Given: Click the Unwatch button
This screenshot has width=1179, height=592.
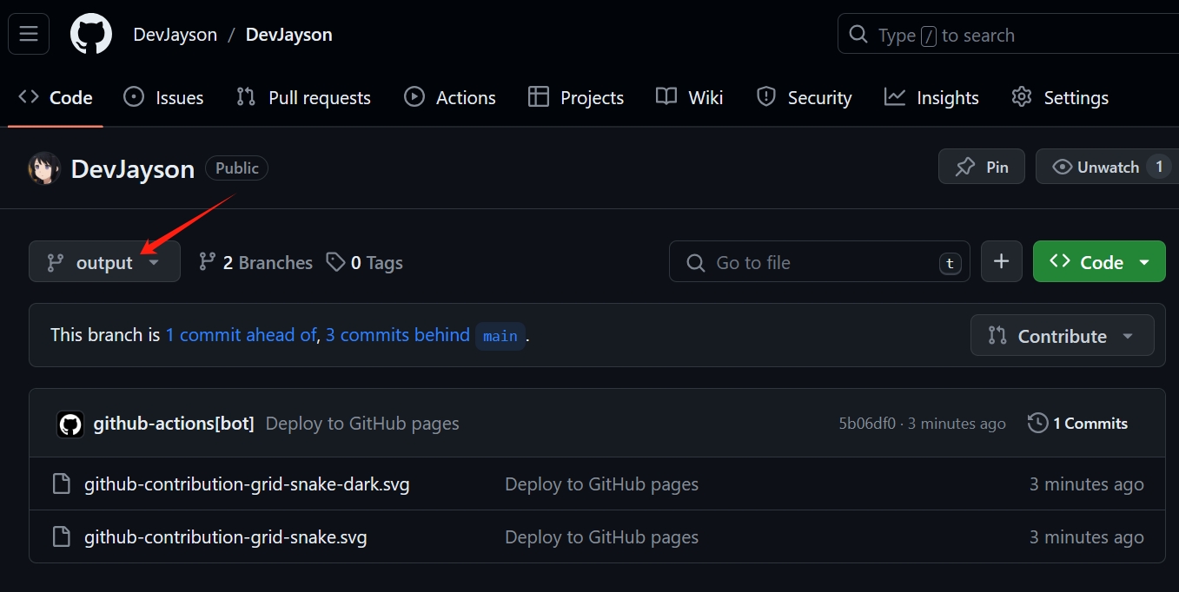Looking at the screenshot, I should (x=1107, y=167).
